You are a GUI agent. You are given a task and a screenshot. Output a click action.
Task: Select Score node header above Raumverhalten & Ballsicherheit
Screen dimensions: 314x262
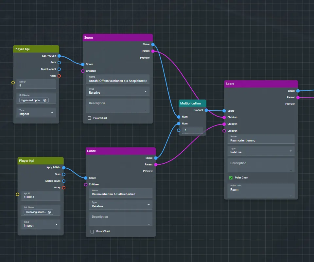pos(121,151)
